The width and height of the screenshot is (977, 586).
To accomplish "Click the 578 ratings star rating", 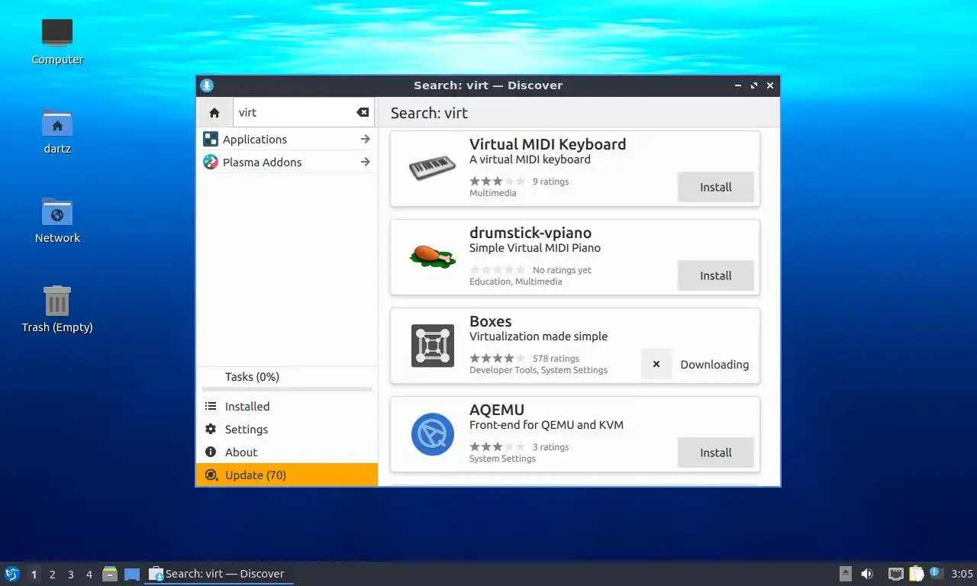I will 497,359.
